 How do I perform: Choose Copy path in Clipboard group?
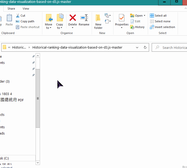pyautogui.click(x=25, y=21)
